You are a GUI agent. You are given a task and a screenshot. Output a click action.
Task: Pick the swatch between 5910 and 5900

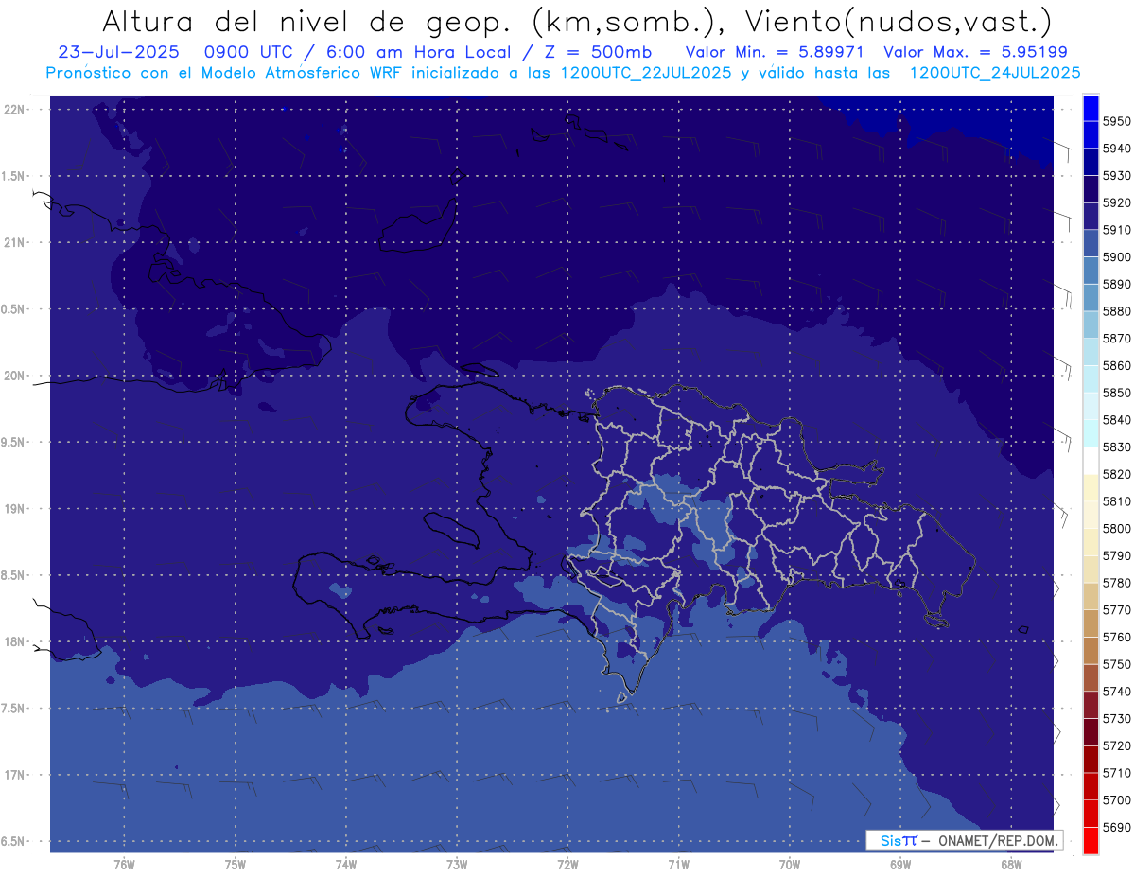1091,243
